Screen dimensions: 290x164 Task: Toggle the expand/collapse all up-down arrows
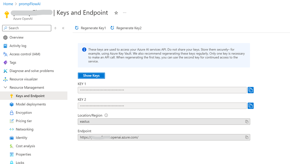[x=55, y=28]
